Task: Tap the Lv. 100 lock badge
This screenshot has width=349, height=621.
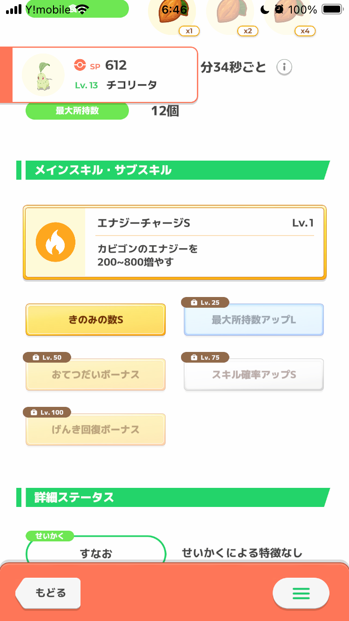Action: [x=47, y=412]
